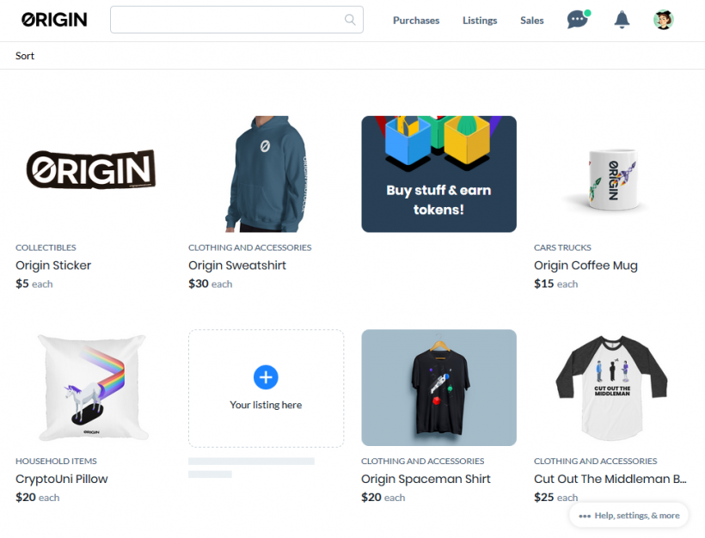
Task: Open the Origin Spaceman Shirt title
Action: tap(426, 479)
